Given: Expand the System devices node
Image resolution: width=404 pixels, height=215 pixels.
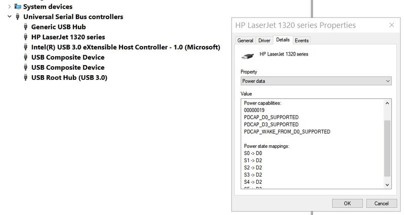Looking at the screenshot, I should coord(10,7).
